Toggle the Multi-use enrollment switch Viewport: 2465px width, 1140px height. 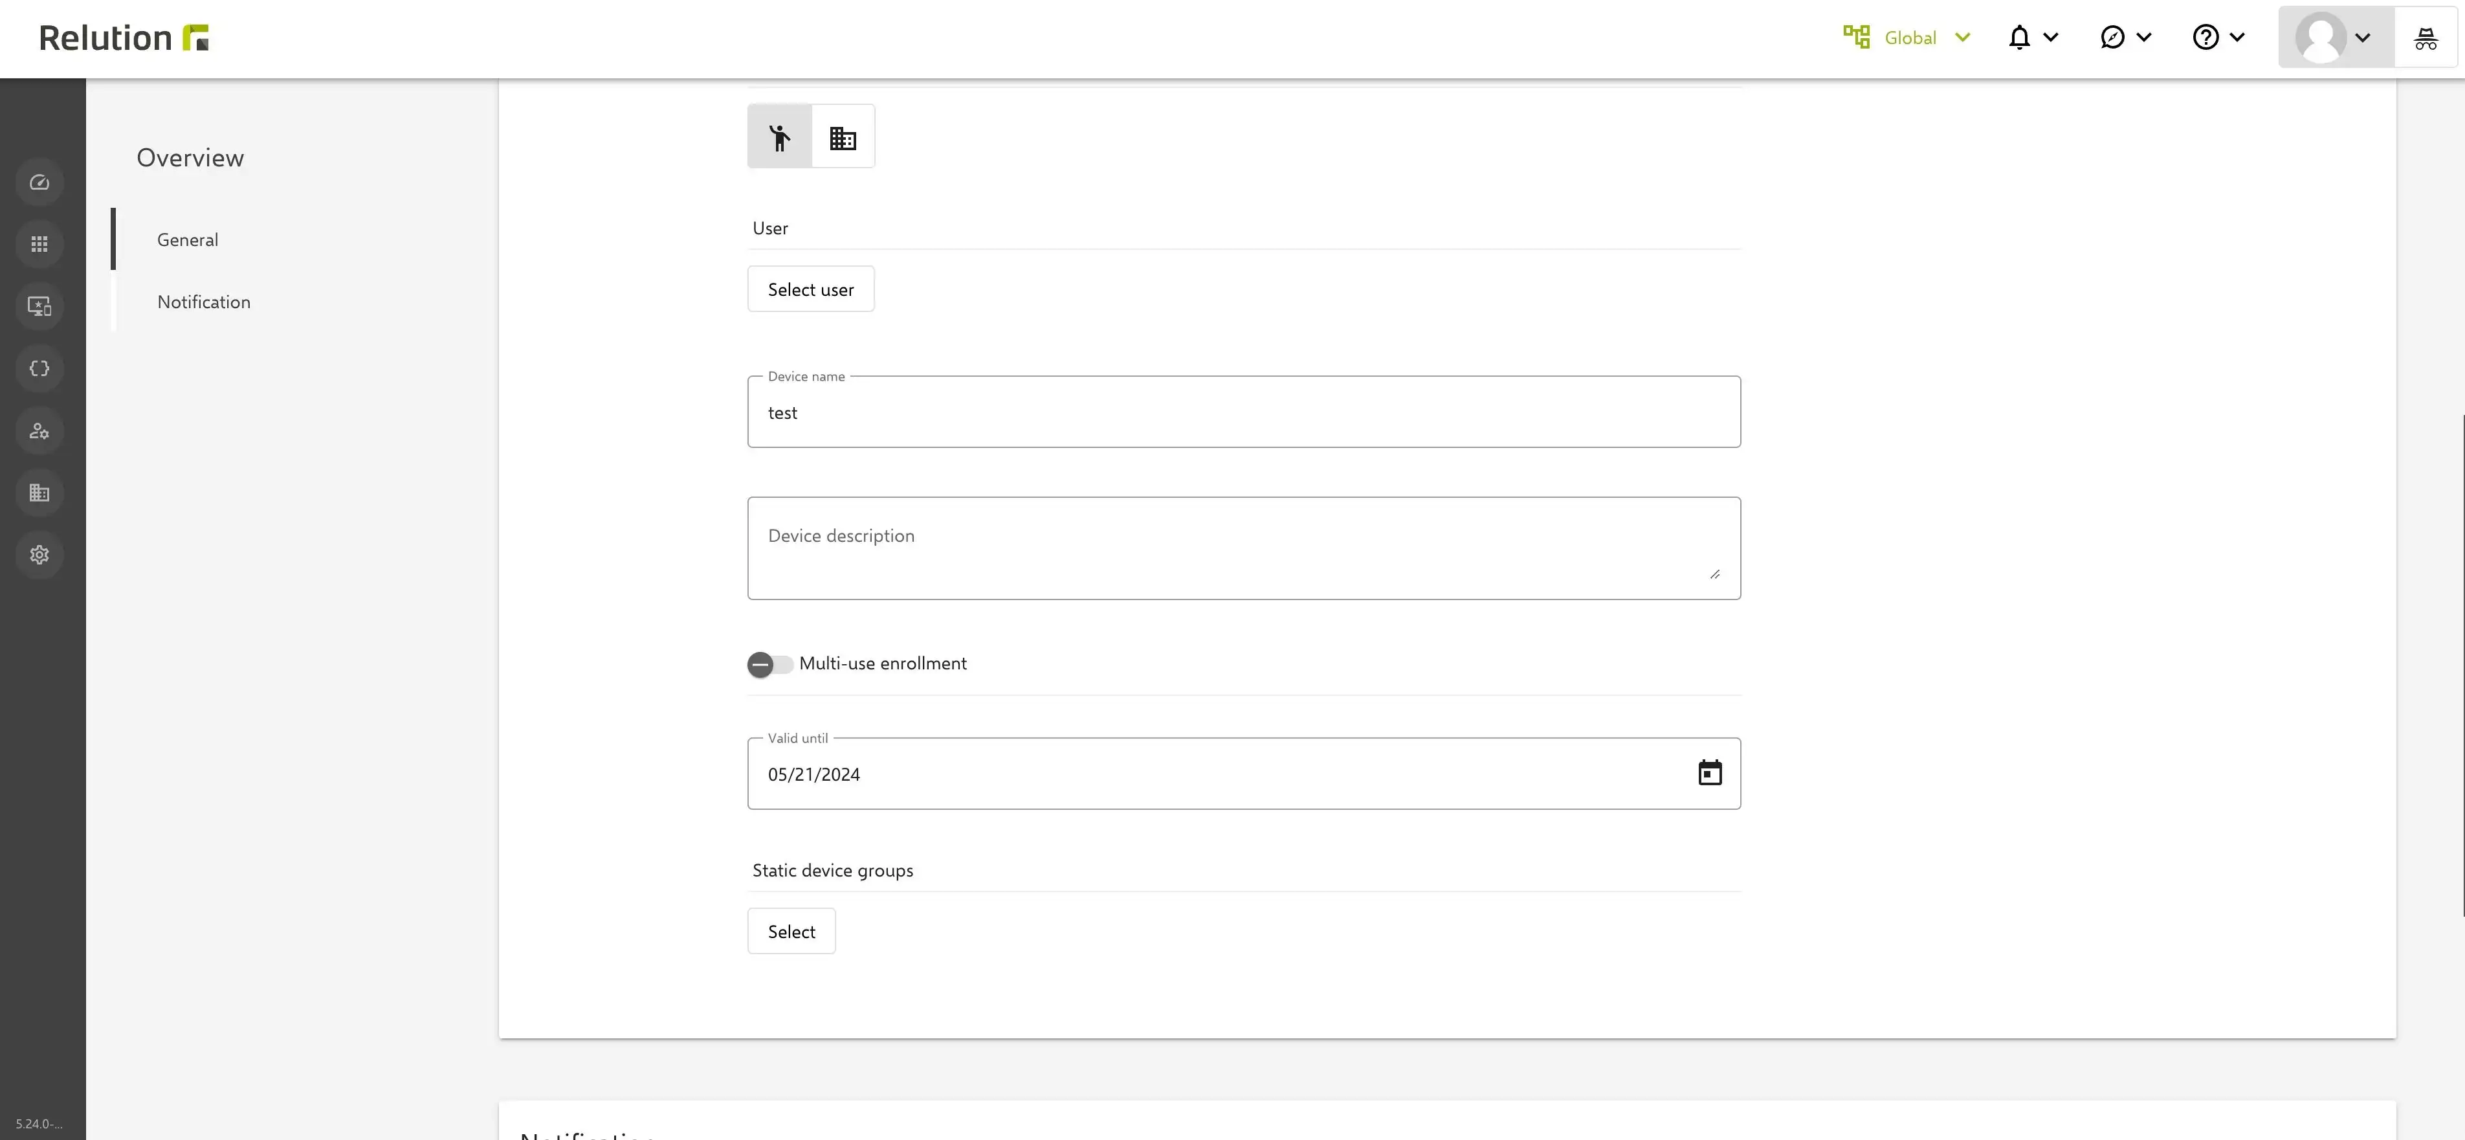coord(769,664)
